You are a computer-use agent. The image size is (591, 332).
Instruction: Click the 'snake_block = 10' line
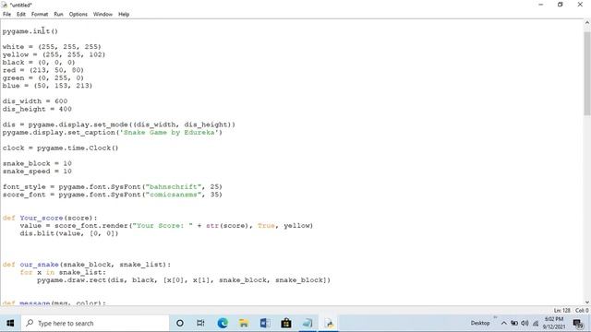(37, 163)
